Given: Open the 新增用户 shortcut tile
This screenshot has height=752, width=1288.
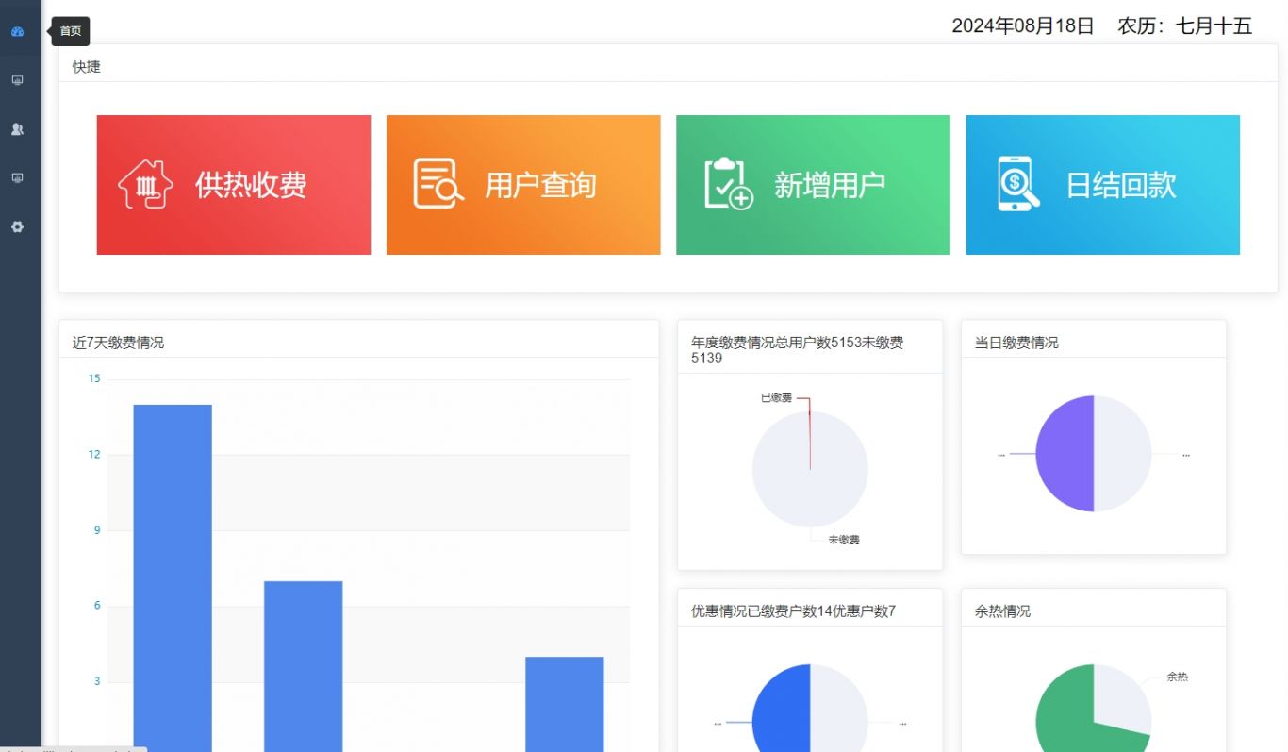Looking at the screenshot, I should click(813, 185).
